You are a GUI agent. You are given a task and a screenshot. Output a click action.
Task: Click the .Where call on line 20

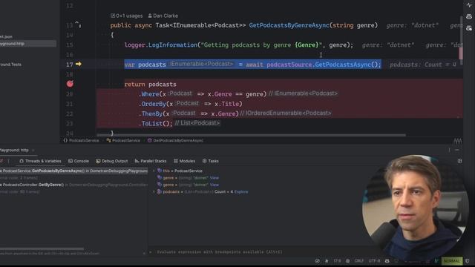[148, 94]
